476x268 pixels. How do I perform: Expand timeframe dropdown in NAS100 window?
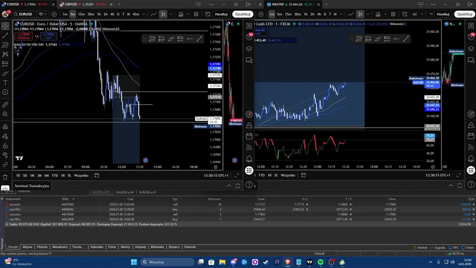(x=341, y=14)
